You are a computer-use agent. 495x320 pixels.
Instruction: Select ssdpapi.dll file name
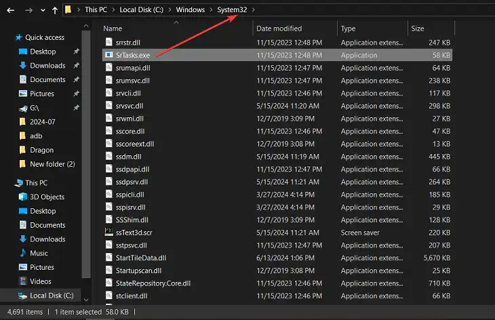pos(133,169)
